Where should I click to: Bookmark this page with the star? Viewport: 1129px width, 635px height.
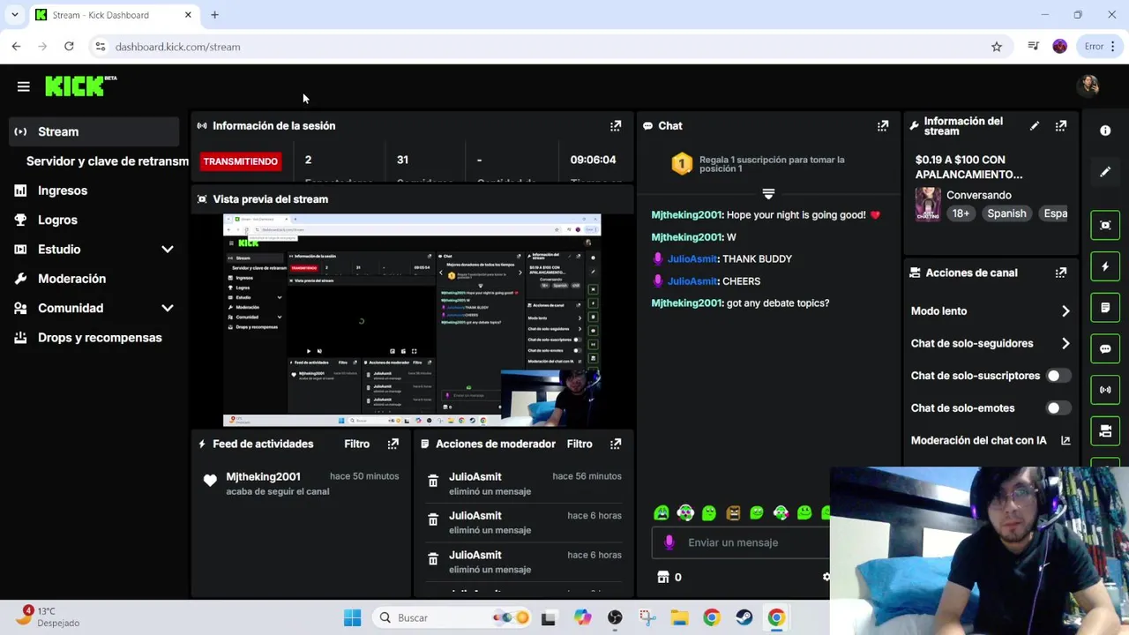tap(997, 47)
